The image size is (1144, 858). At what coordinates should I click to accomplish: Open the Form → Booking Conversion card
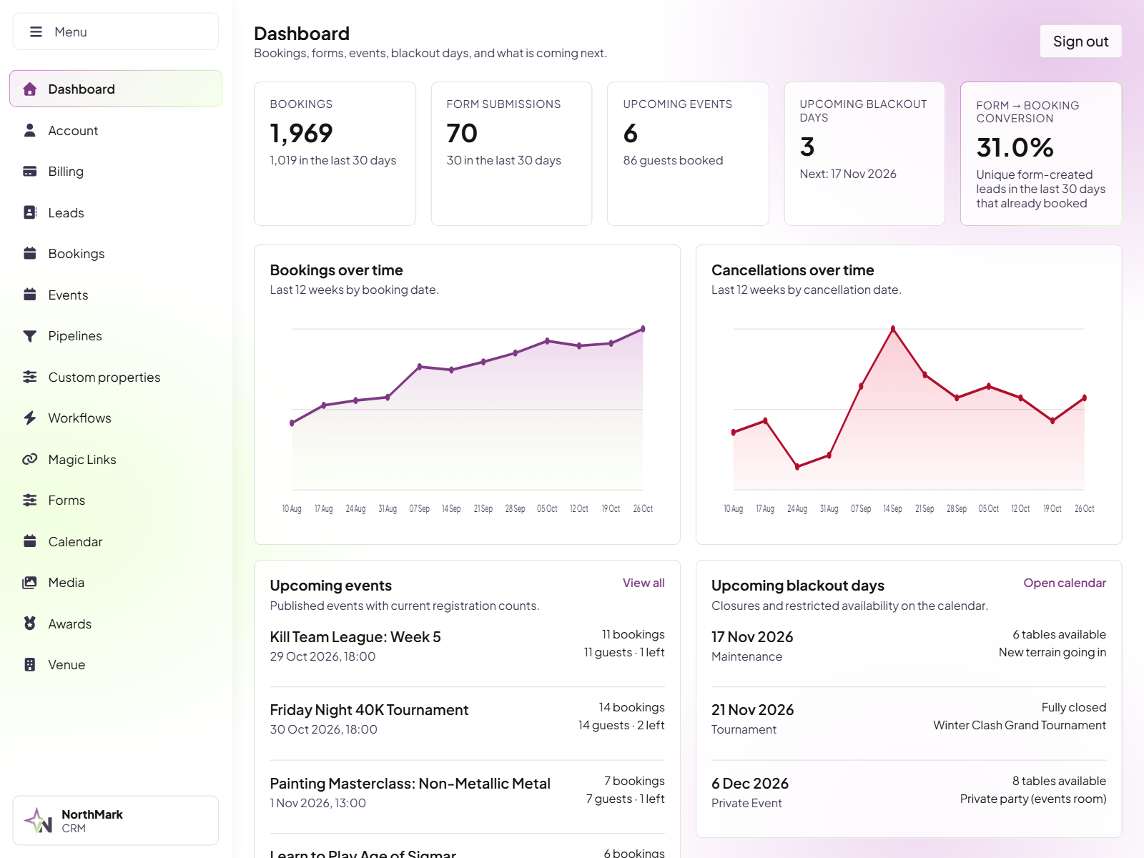tap(1041, 154)
